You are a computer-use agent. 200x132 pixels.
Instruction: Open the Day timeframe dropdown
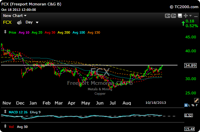pyautogui.click(x=32, y=22)
